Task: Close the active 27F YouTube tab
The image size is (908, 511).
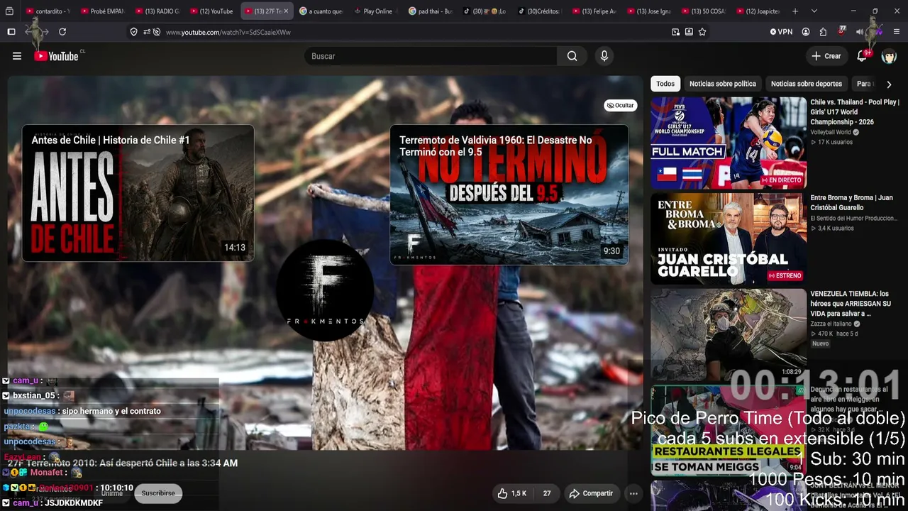Action: 286,11
